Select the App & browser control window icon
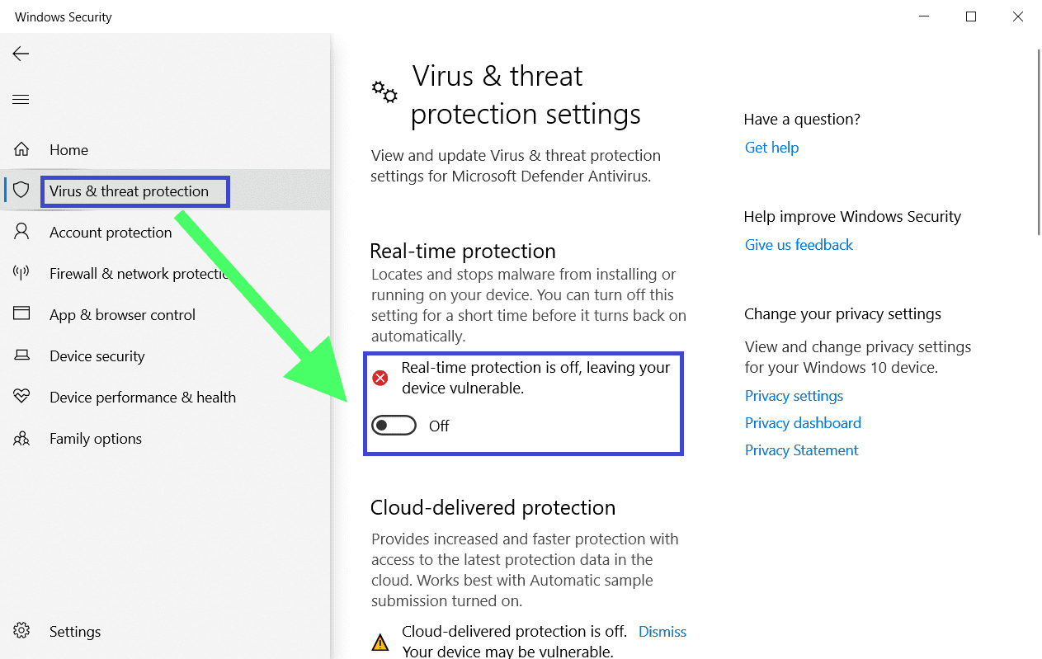The height and width of the screenshot is (659, 1042). [21, 314]
